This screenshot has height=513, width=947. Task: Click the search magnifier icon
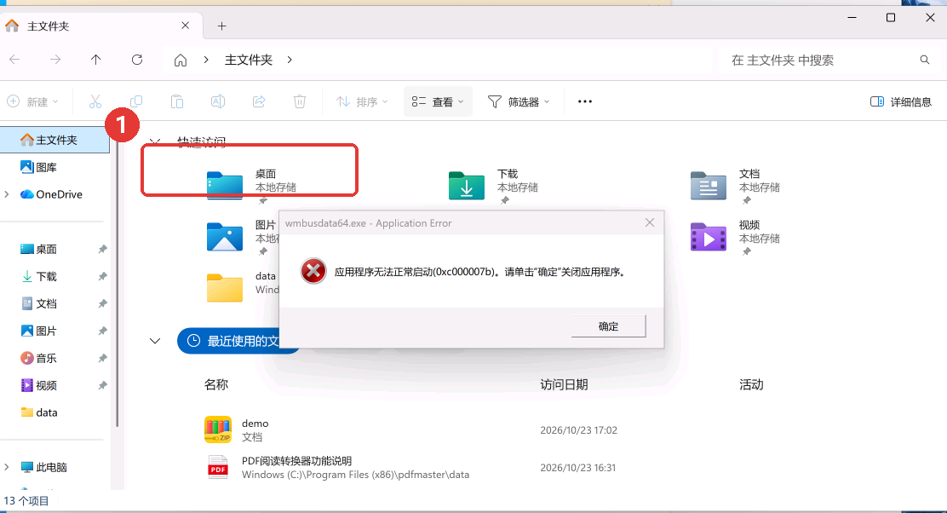click(925, 60)
